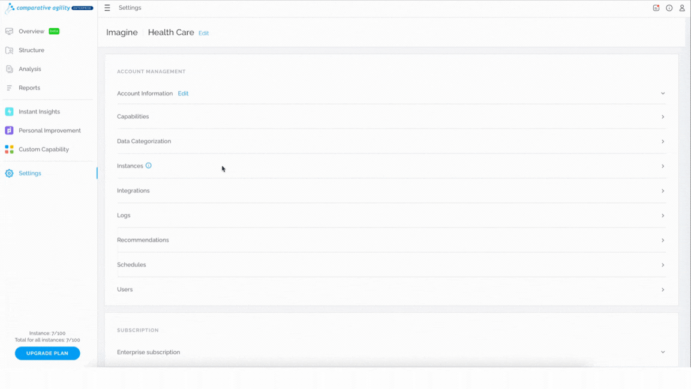Screen dimensions: 691x389
Task: Select Custom Capability in sidebar
Action: [44, 149]
